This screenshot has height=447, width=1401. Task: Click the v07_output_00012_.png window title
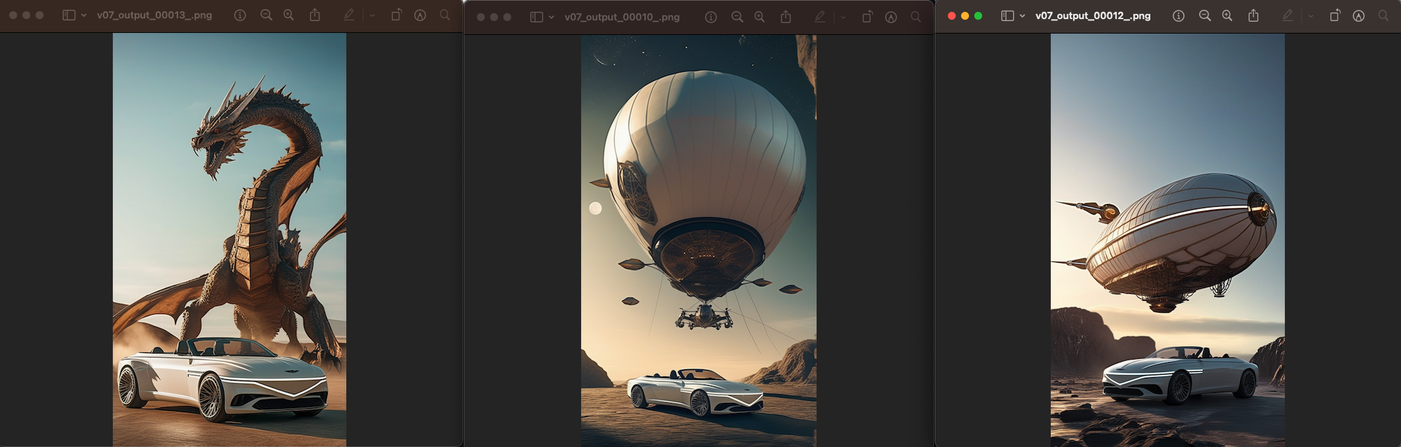[1093, 16]
